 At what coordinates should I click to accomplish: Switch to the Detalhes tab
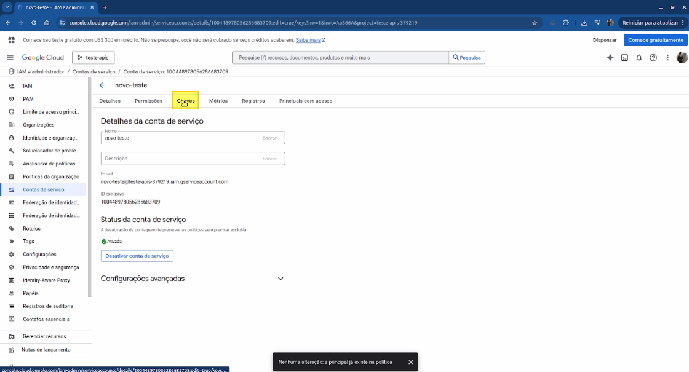pos(110,101)
